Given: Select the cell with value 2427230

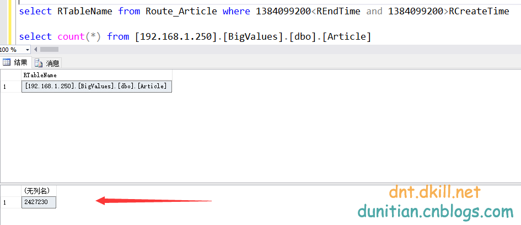Looking at the screenshot, I should [39, 202].
